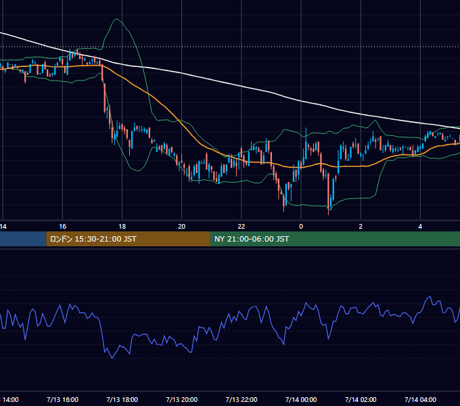Click the 7/13 22:00 date label
The height and width of the screenshot is (406, 460).
(x=241, y=399)
